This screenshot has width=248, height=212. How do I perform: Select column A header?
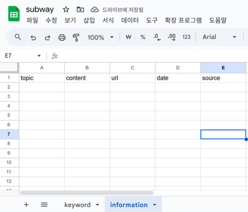click(x=42, y=68)
